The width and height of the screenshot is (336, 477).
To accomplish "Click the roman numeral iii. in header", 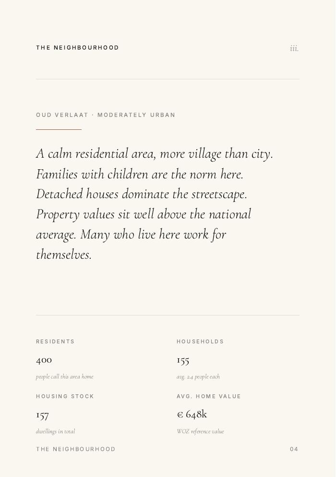I will click(294, 48).
